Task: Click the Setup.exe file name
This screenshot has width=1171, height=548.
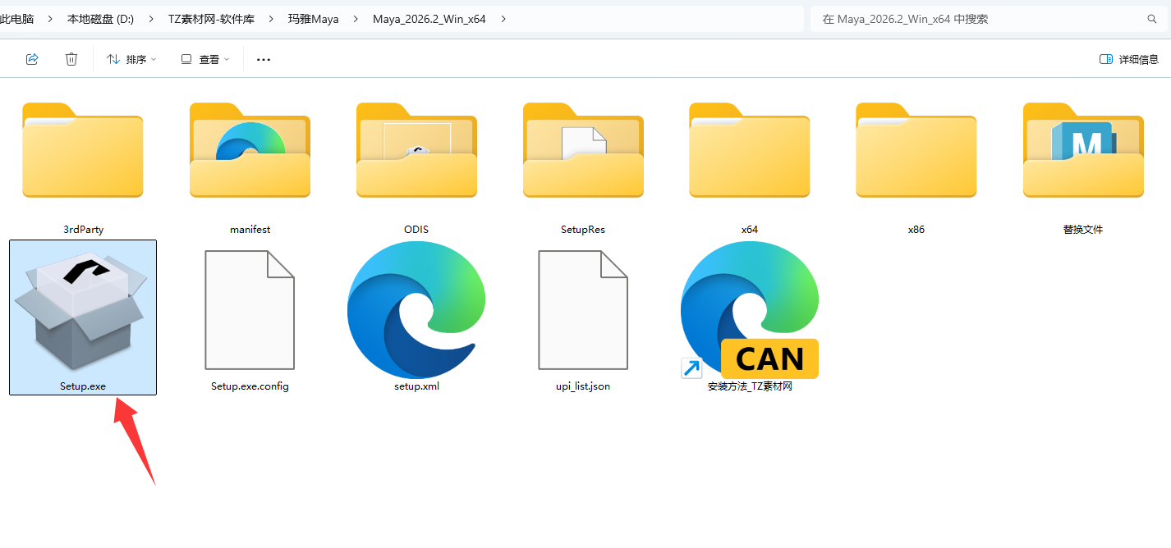Action: (x=83, y=386)
